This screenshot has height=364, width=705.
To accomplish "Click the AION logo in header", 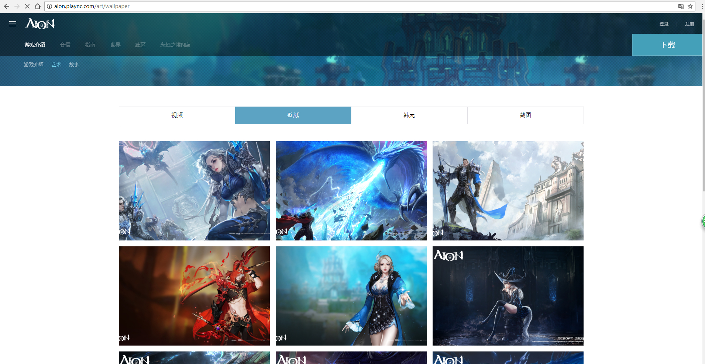I will pos(40,24).
